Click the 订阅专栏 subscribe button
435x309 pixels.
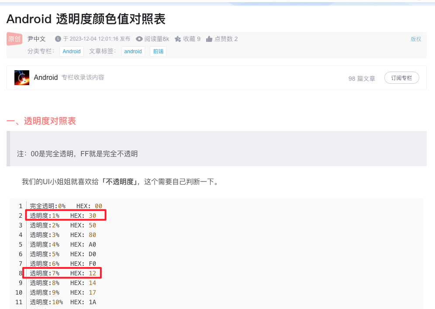pos(401,78)
